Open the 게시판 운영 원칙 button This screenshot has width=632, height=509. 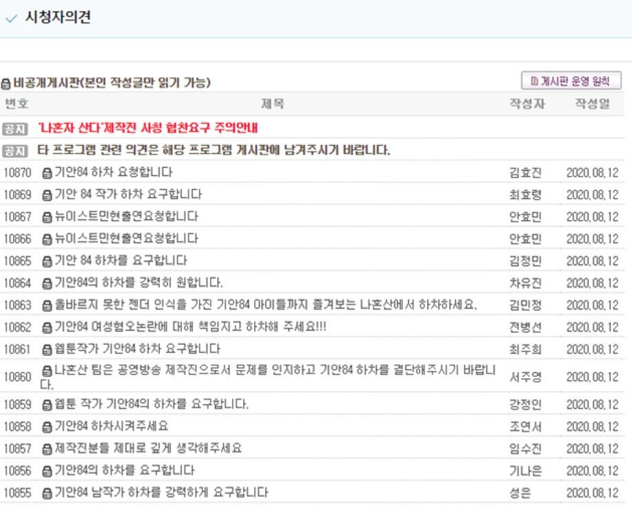point(571,81)
